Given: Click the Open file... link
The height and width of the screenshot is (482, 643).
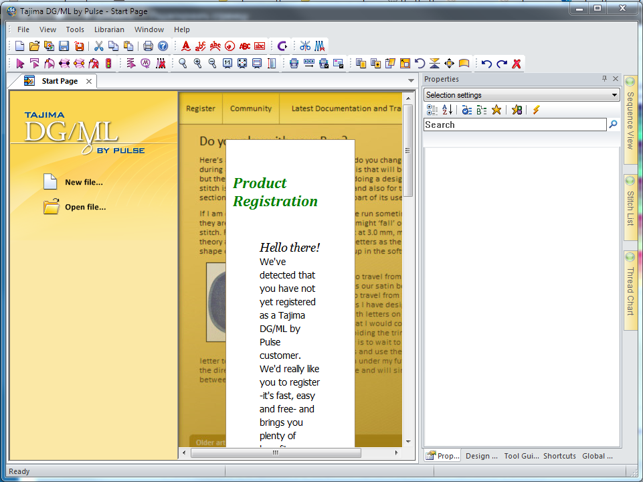Looking at the screenshot, I should click(x=85, y=207).
